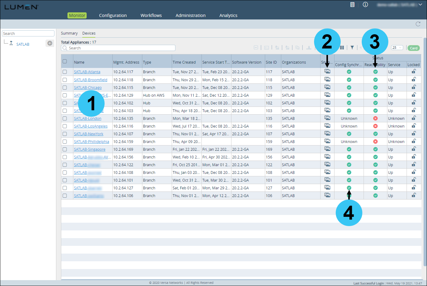Check the SATLAB-Atlanta row checkbox

pos(65,72)
